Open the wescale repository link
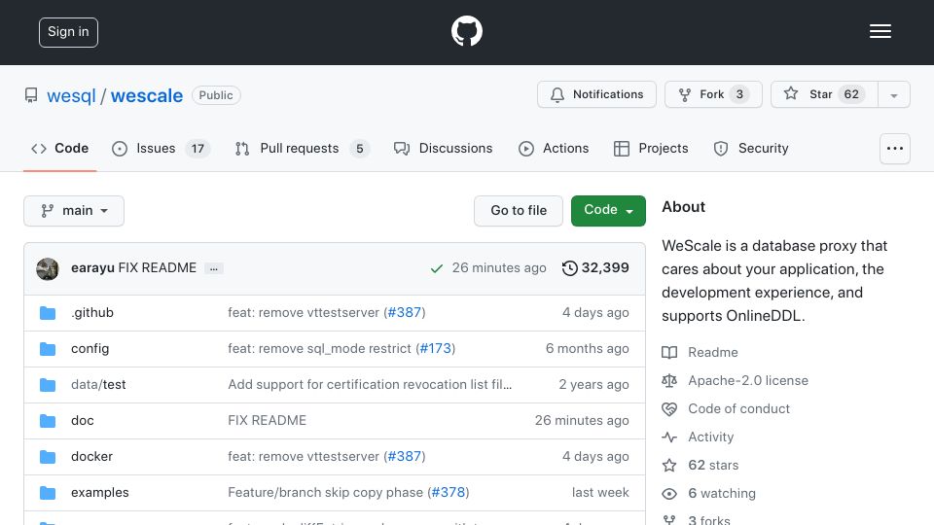This screenshot has height=525, width=934. click(147, 95)
